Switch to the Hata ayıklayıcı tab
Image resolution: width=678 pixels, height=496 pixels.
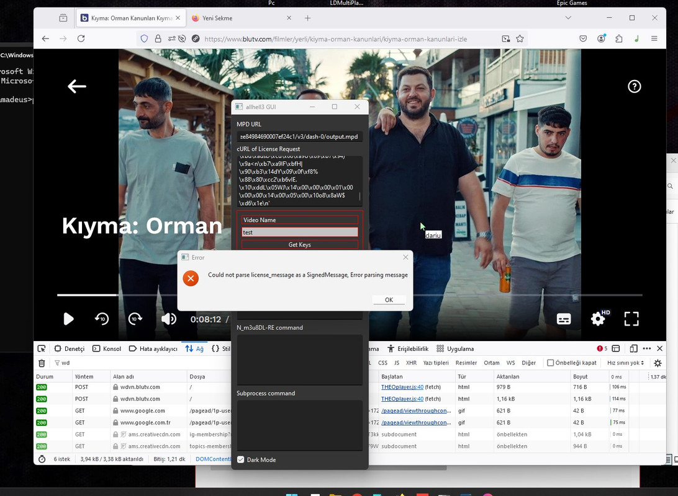pyautogui.click(x=153, y=349)
